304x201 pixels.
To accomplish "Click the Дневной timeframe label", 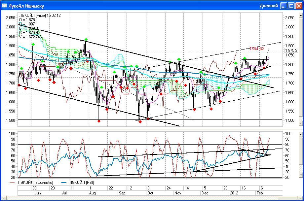I will [269, 6].
